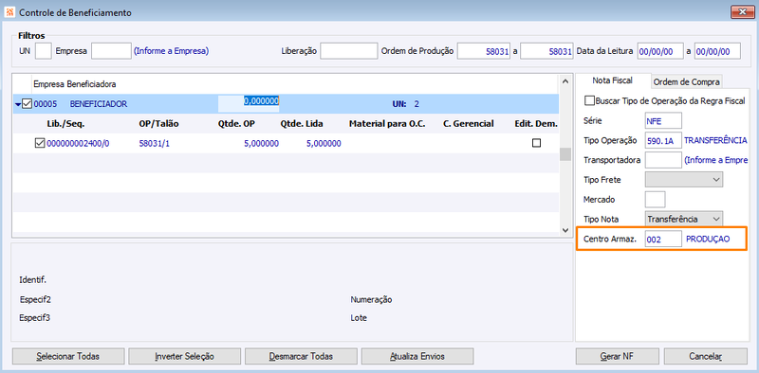Click the TRANSFERÊNCIA operation description

[x=715, y=140]
